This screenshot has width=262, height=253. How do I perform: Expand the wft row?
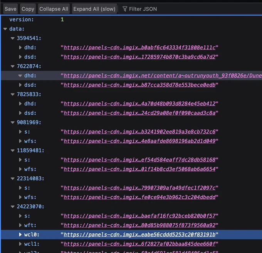[20, 225]
